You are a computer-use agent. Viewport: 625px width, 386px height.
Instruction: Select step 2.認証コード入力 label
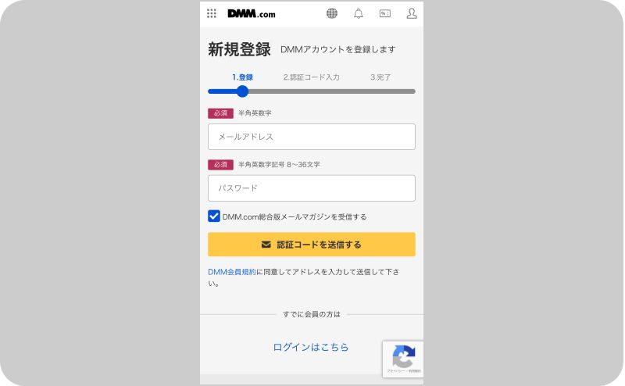pos(311,77)
